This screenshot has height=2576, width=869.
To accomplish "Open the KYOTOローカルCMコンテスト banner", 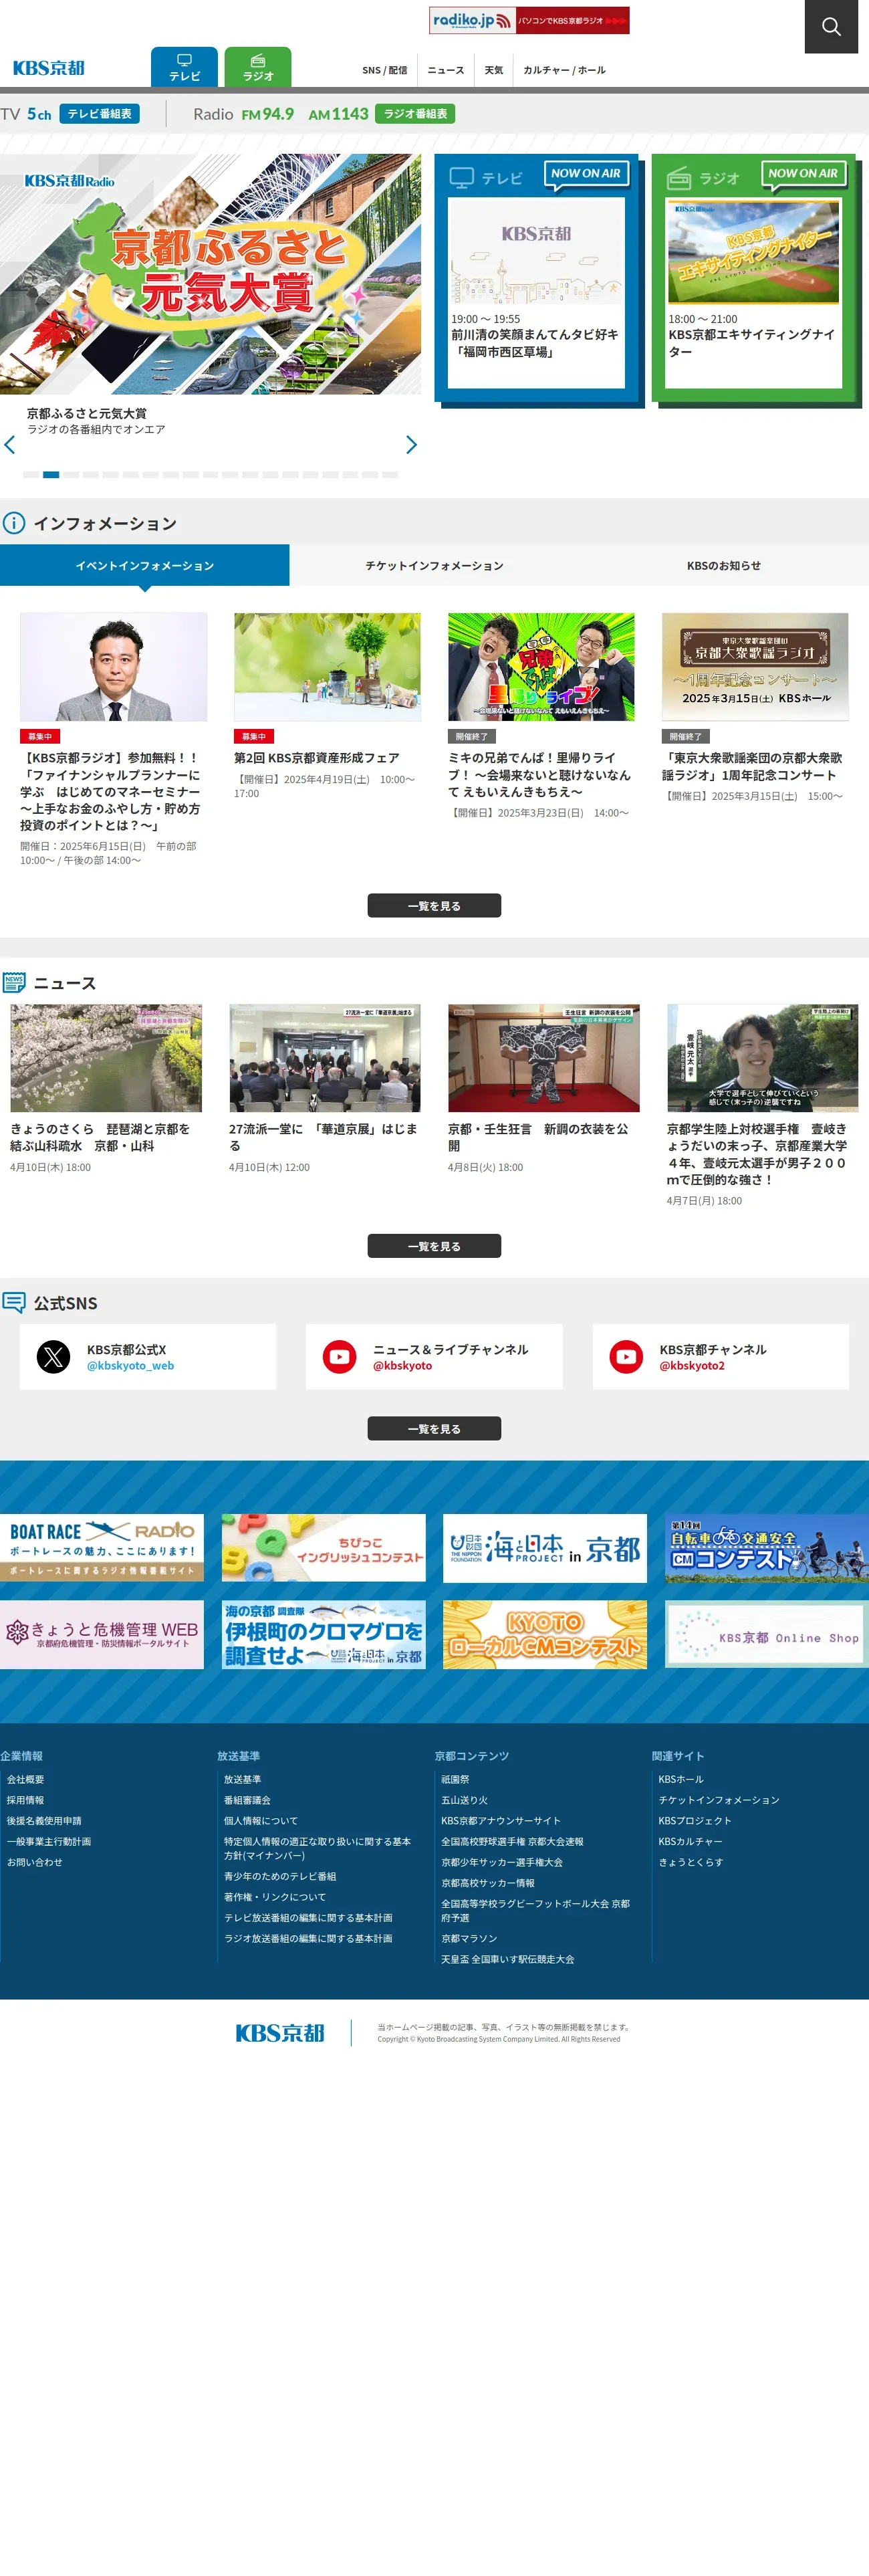I will [545, 1635].
